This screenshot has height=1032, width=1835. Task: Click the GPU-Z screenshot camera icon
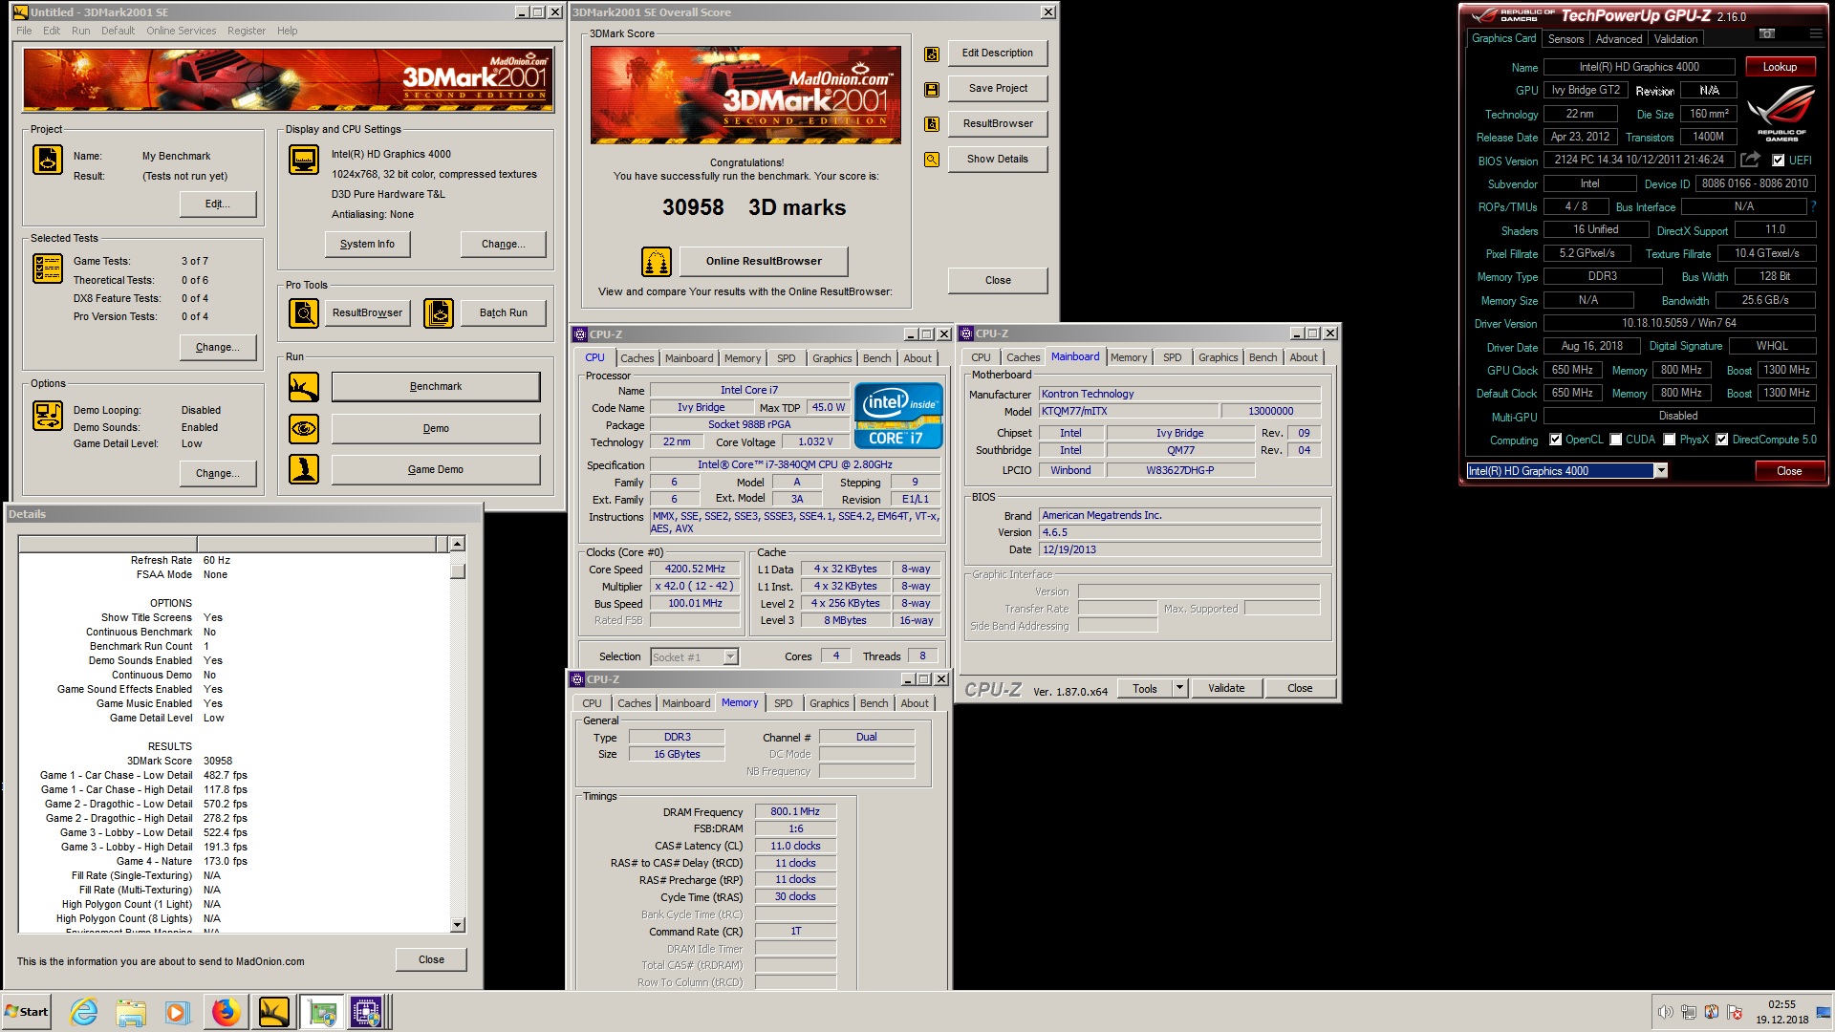[1767, 33]
